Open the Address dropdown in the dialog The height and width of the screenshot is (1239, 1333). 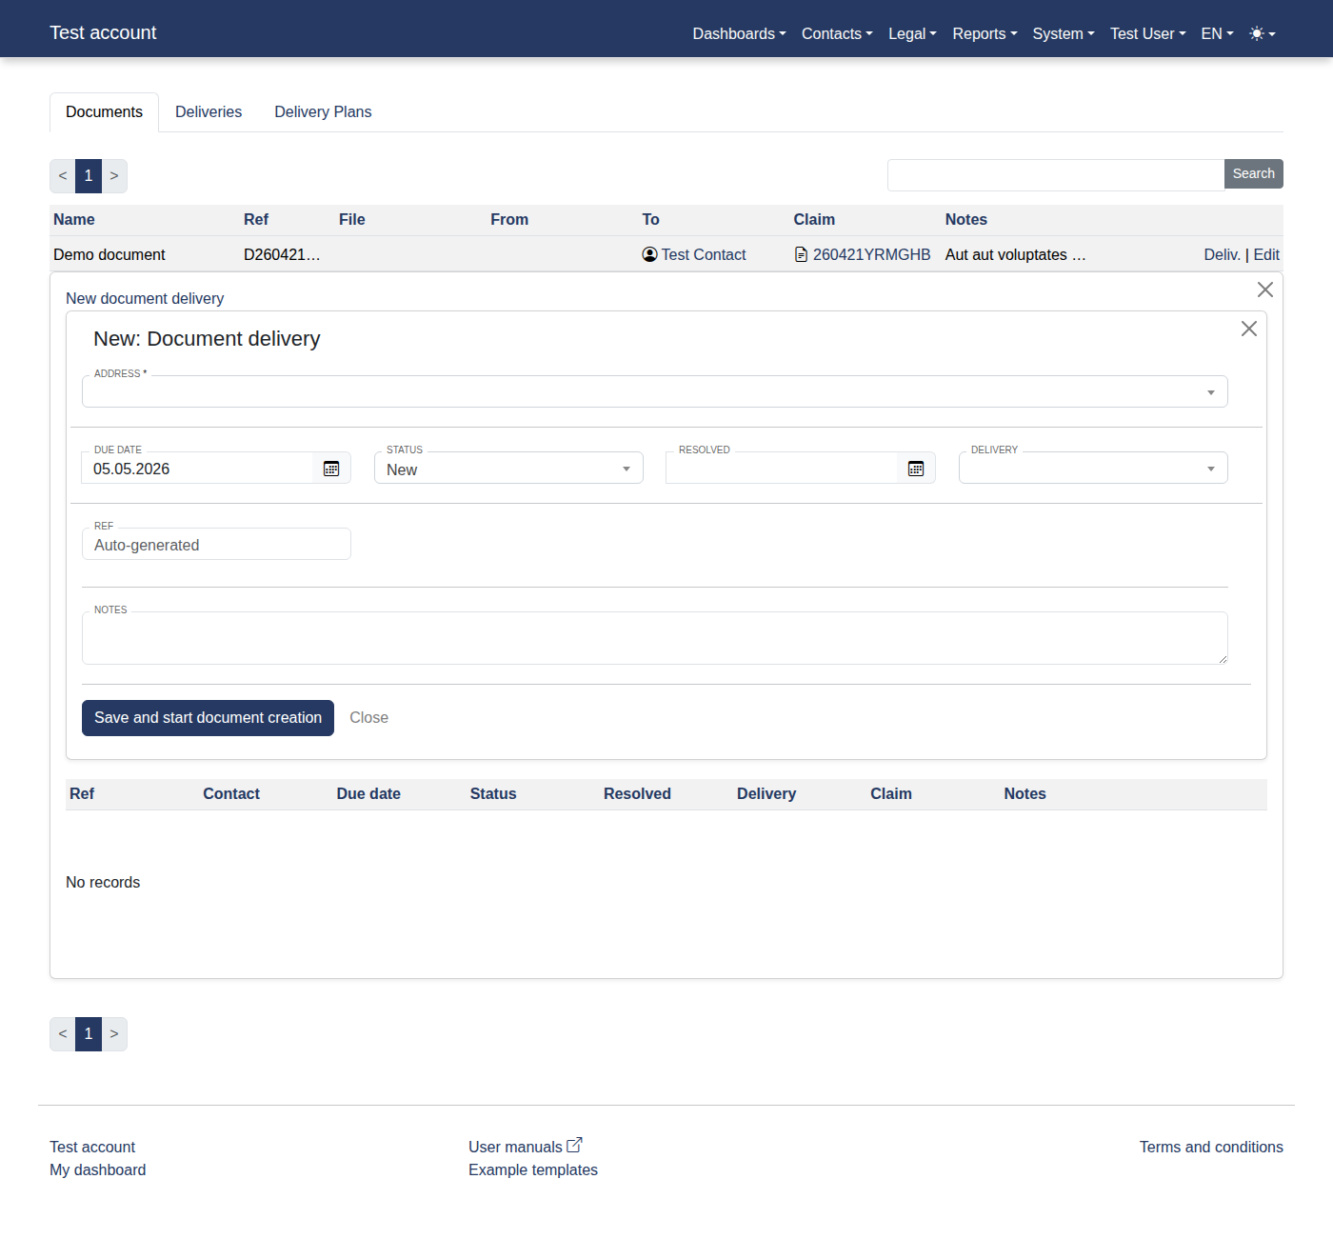tap(1210, 391)
